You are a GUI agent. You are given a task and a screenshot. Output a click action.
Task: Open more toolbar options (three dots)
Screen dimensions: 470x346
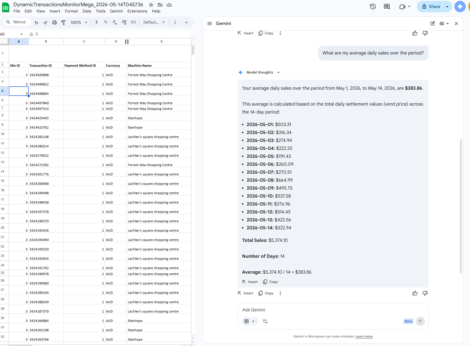pos(175,22)
